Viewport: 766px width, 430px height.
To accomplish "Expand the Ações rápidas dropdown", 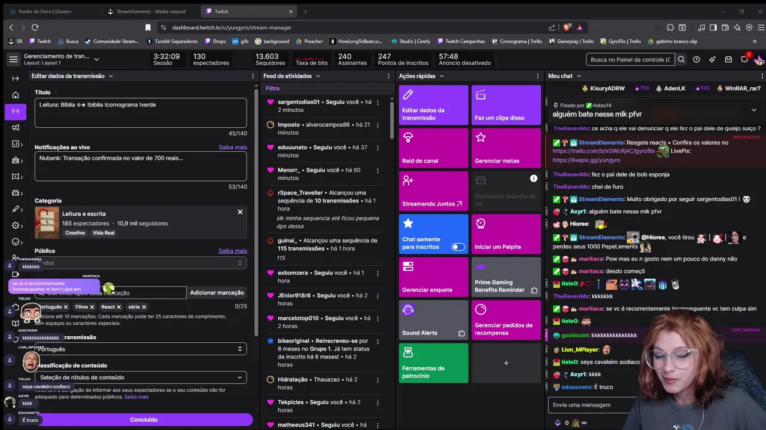I will [441, 76].
